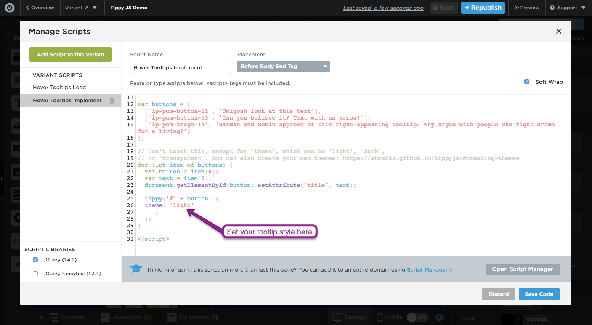Click the Script Name input field

pyautogui.click(x=180, y=67)
